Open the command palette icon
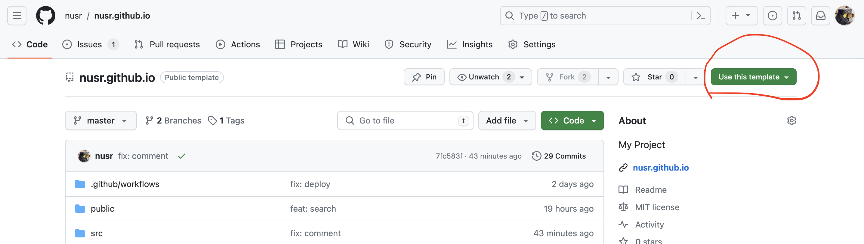 (701, 16)
